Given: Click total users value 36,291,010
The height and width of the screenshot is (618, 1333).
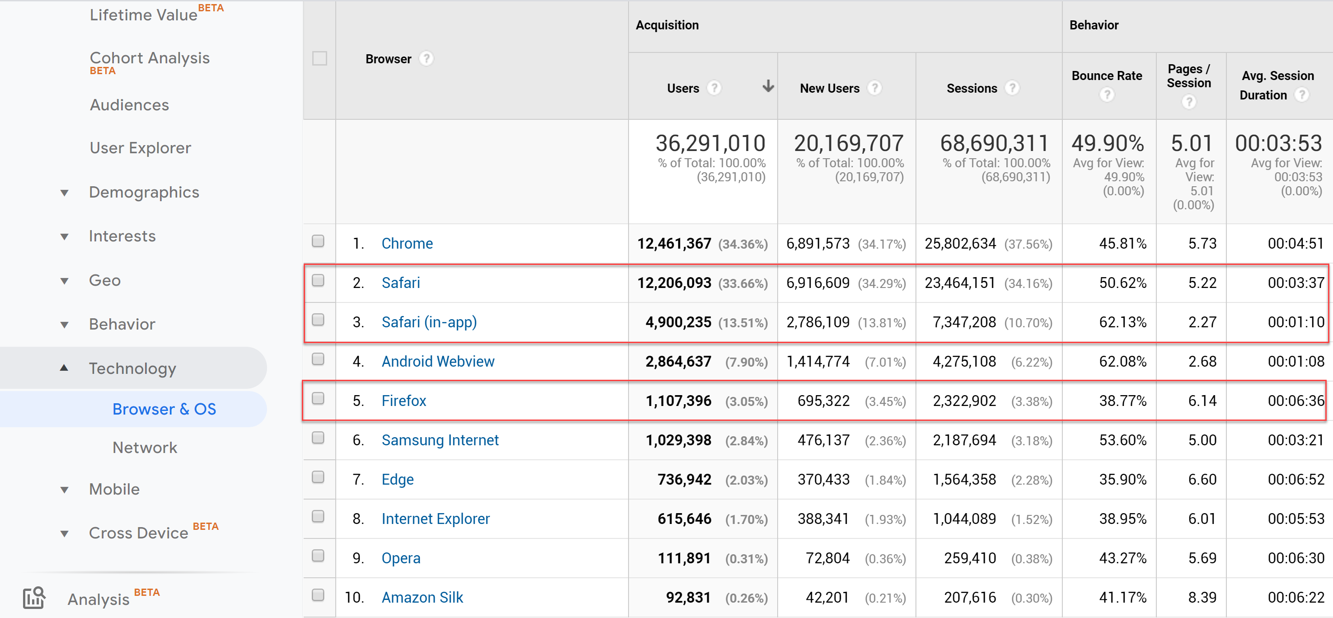Looking at the screenshot, I should 710,143.
